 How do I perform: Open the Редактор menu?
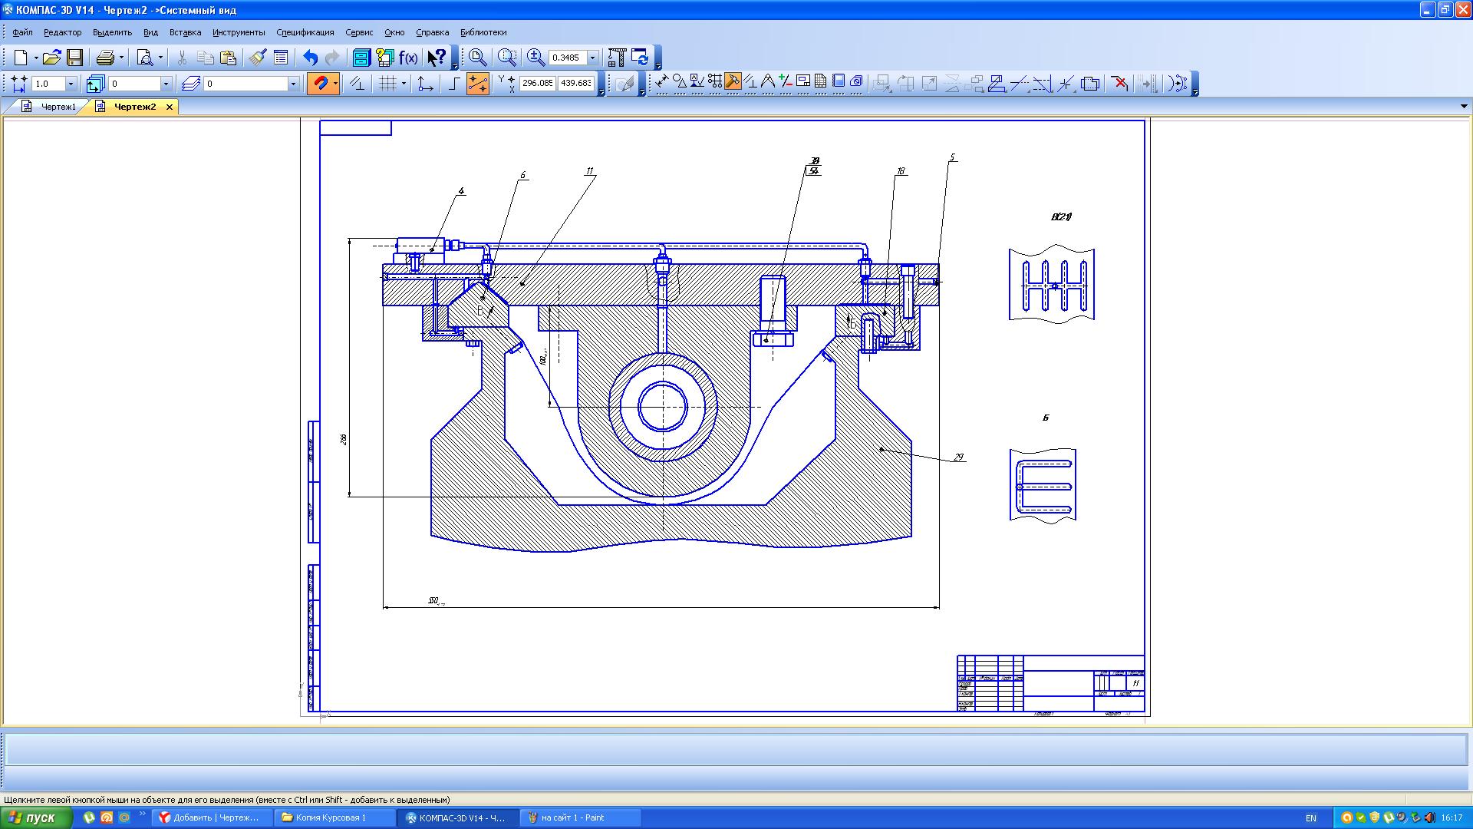pyautogui.click(x=62, y=32)
